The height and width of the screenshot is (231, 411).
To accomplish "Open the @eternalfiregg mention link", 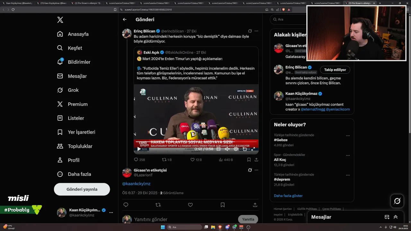I will [313, 109].
